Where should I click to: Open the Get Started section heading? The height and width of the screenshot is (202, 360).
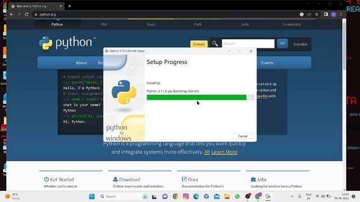click(x=59, y=180)
